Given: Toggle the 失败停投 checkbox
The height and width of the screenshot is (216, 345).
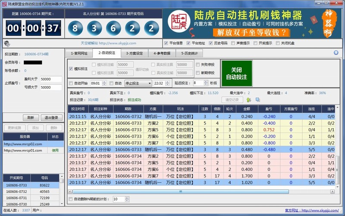Looking at the screenshot, I should 198,65.
